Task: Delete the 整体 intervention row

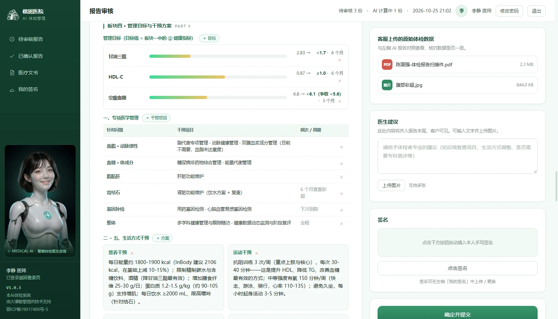Action: click(x=341, y=223)
